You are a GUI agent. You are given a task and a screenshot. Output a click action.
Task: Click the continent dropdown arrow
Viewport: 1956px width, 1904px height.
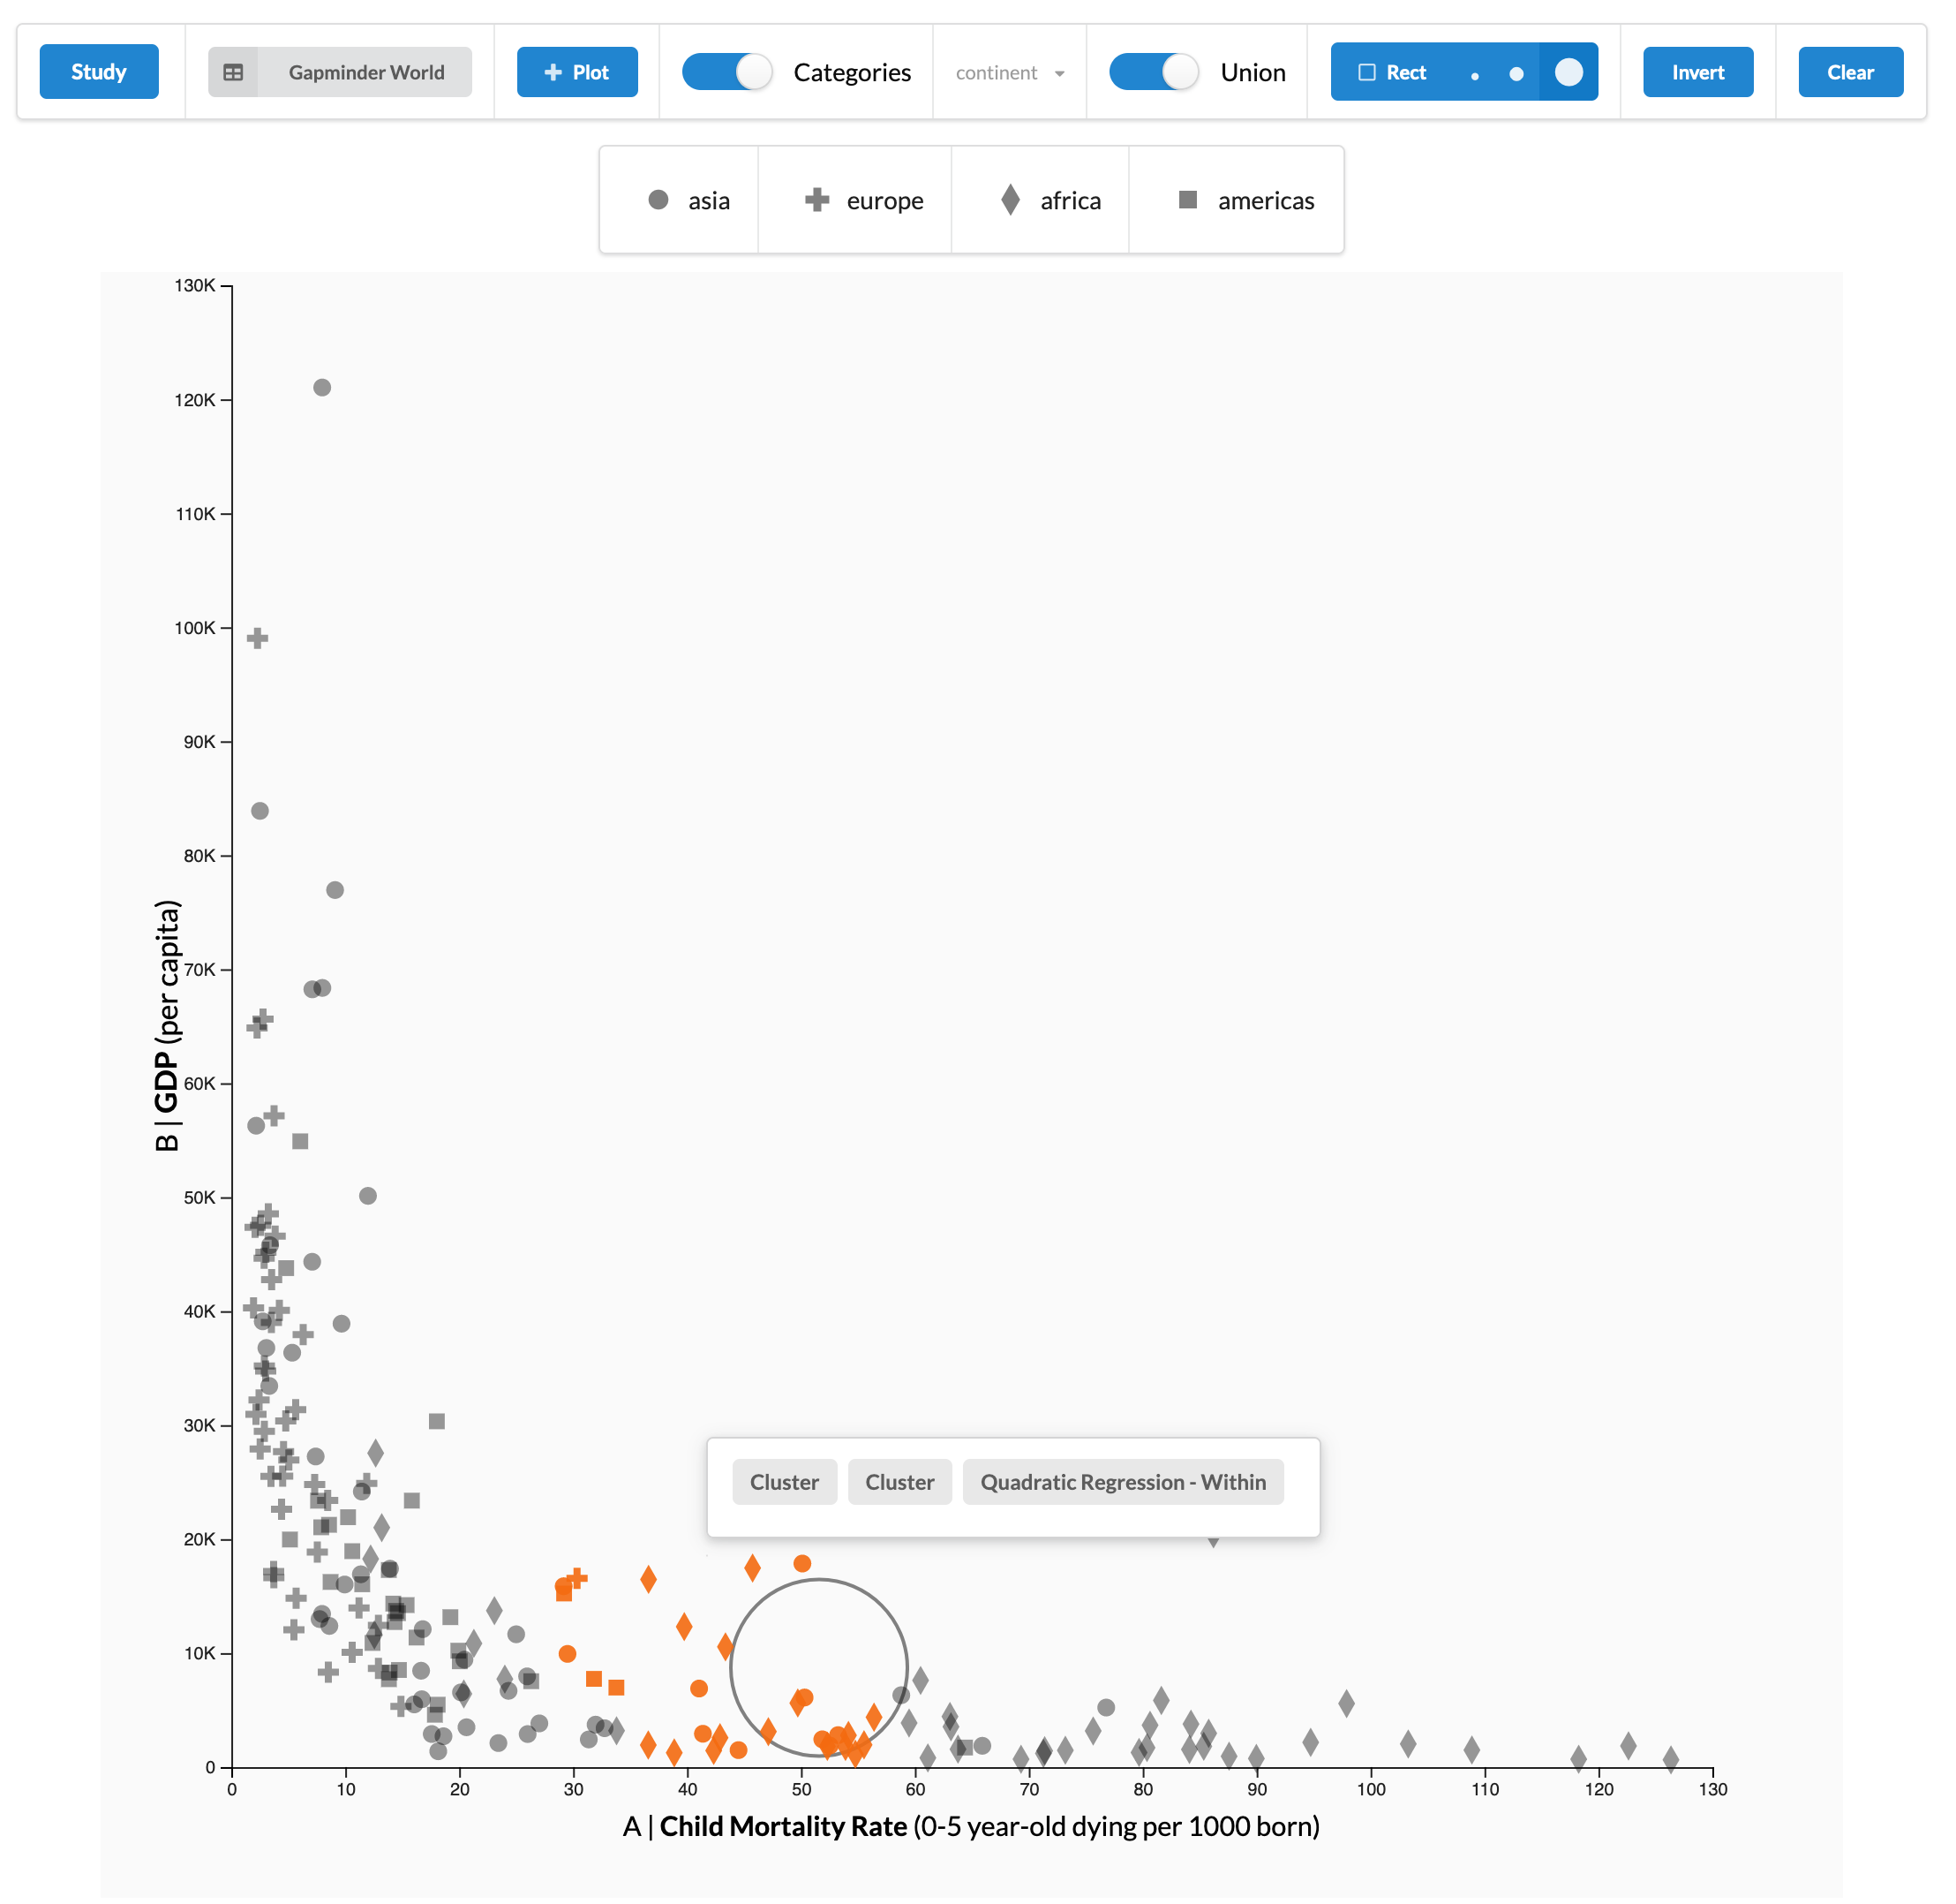point(1059,74)
